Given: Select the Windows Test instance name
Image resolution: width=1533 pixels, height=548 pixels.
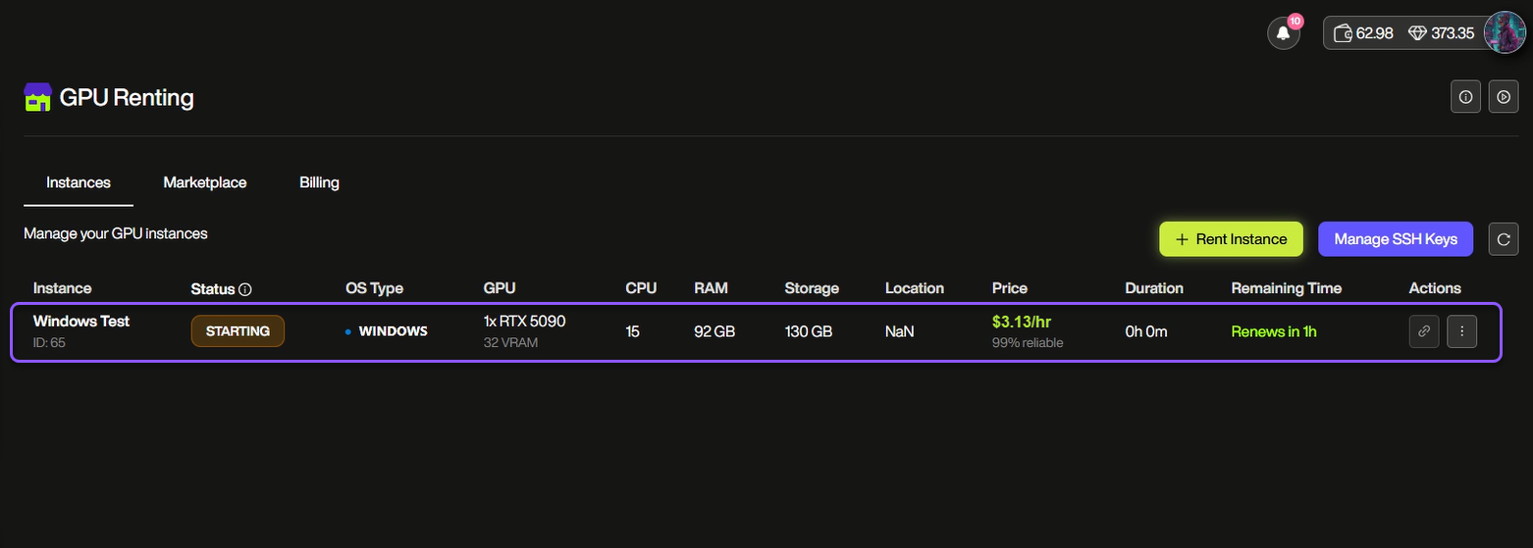Looking at the screenshot, I should (x=81, y=322).
